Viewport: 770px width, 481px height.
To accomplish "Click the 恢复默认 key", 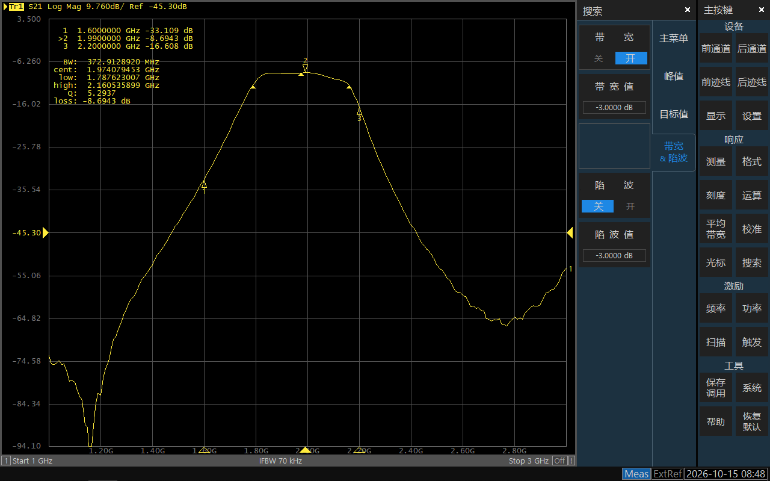I will (752, 422).
